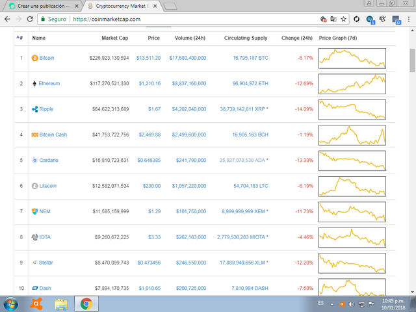
Task: Open Avast antivirus from taskbar
Action: pos(36,304)
